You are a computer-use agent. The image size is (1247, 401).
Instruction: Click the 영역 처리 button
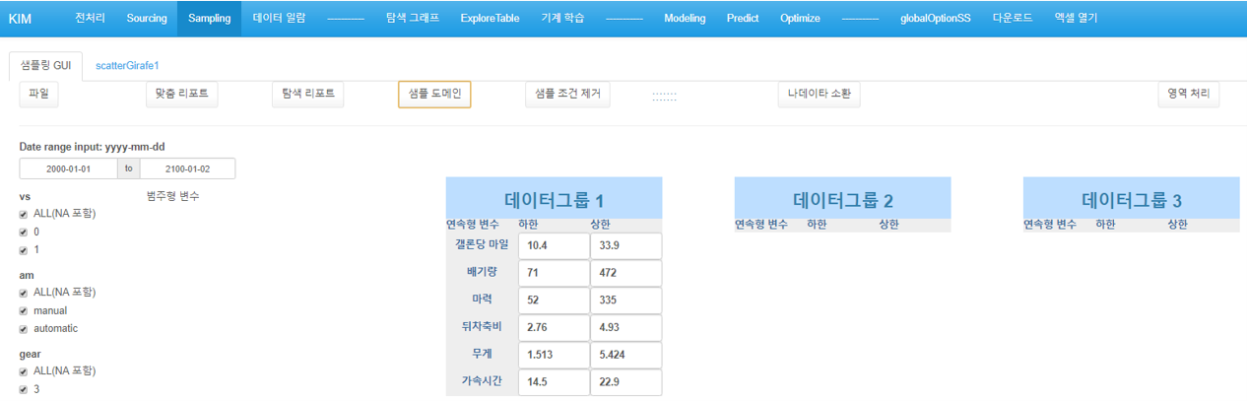tap(1189, 94)
